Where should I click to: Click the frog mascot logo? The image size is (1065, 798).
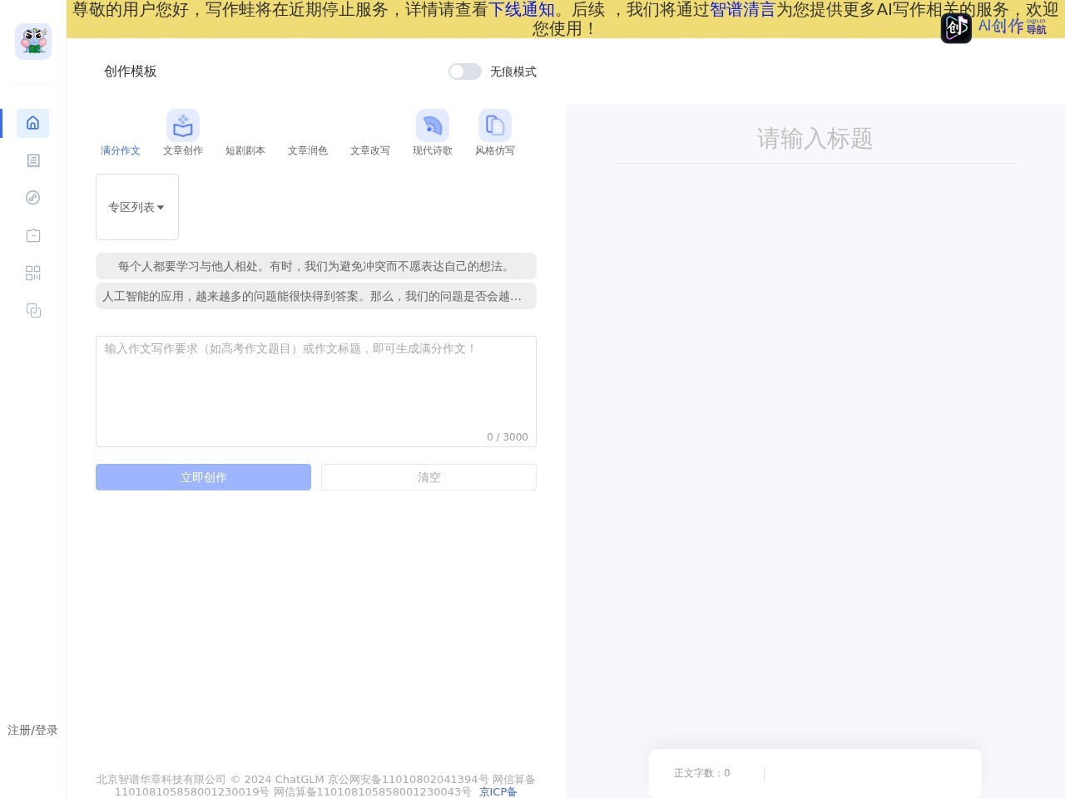coord(33,42)
